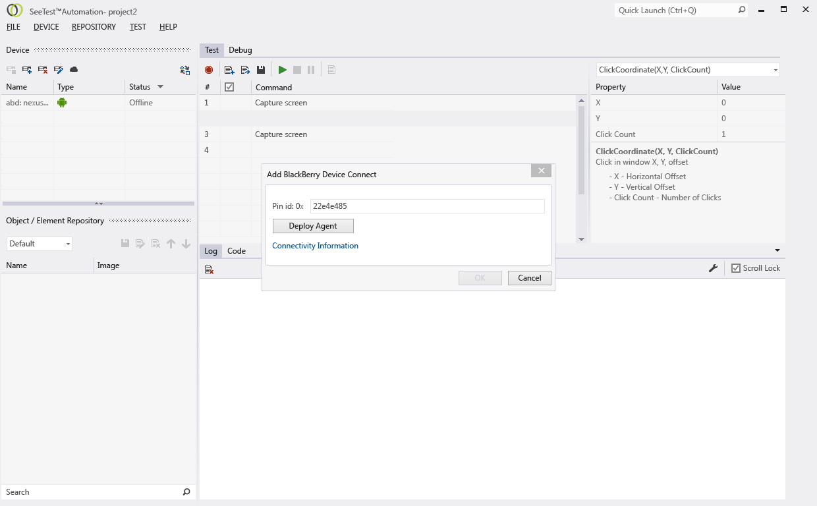Click the Deploy Agent button
This screenshot has height=506, width=817.
[313, 226]
